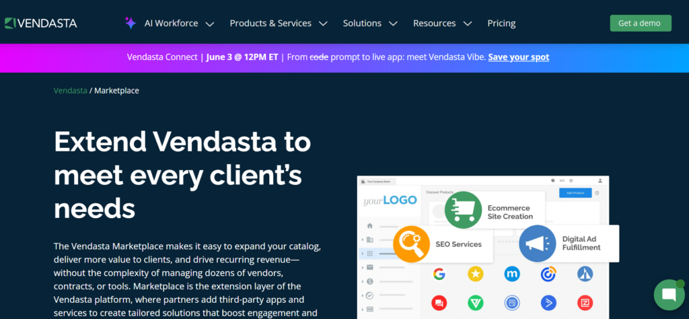Click the Vendasta Connect banner text
The height and width of the screenshot is (319, 689).
[162, 57]
